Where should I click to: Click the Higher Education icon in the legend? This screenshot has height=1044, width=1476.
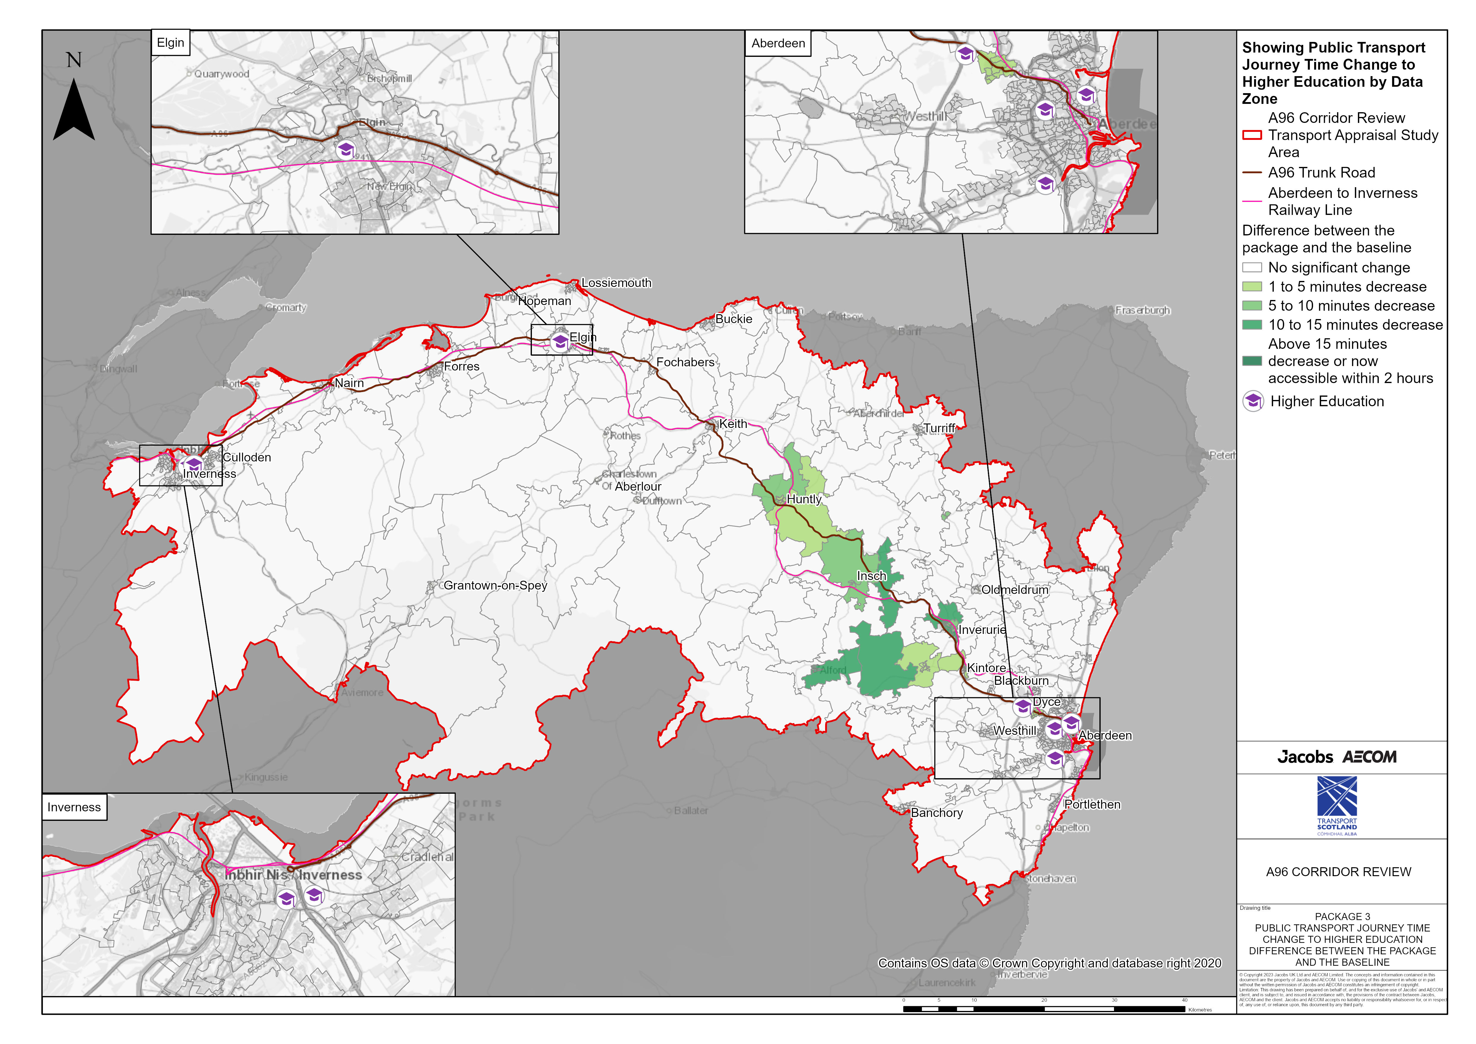pos(1252,401)
